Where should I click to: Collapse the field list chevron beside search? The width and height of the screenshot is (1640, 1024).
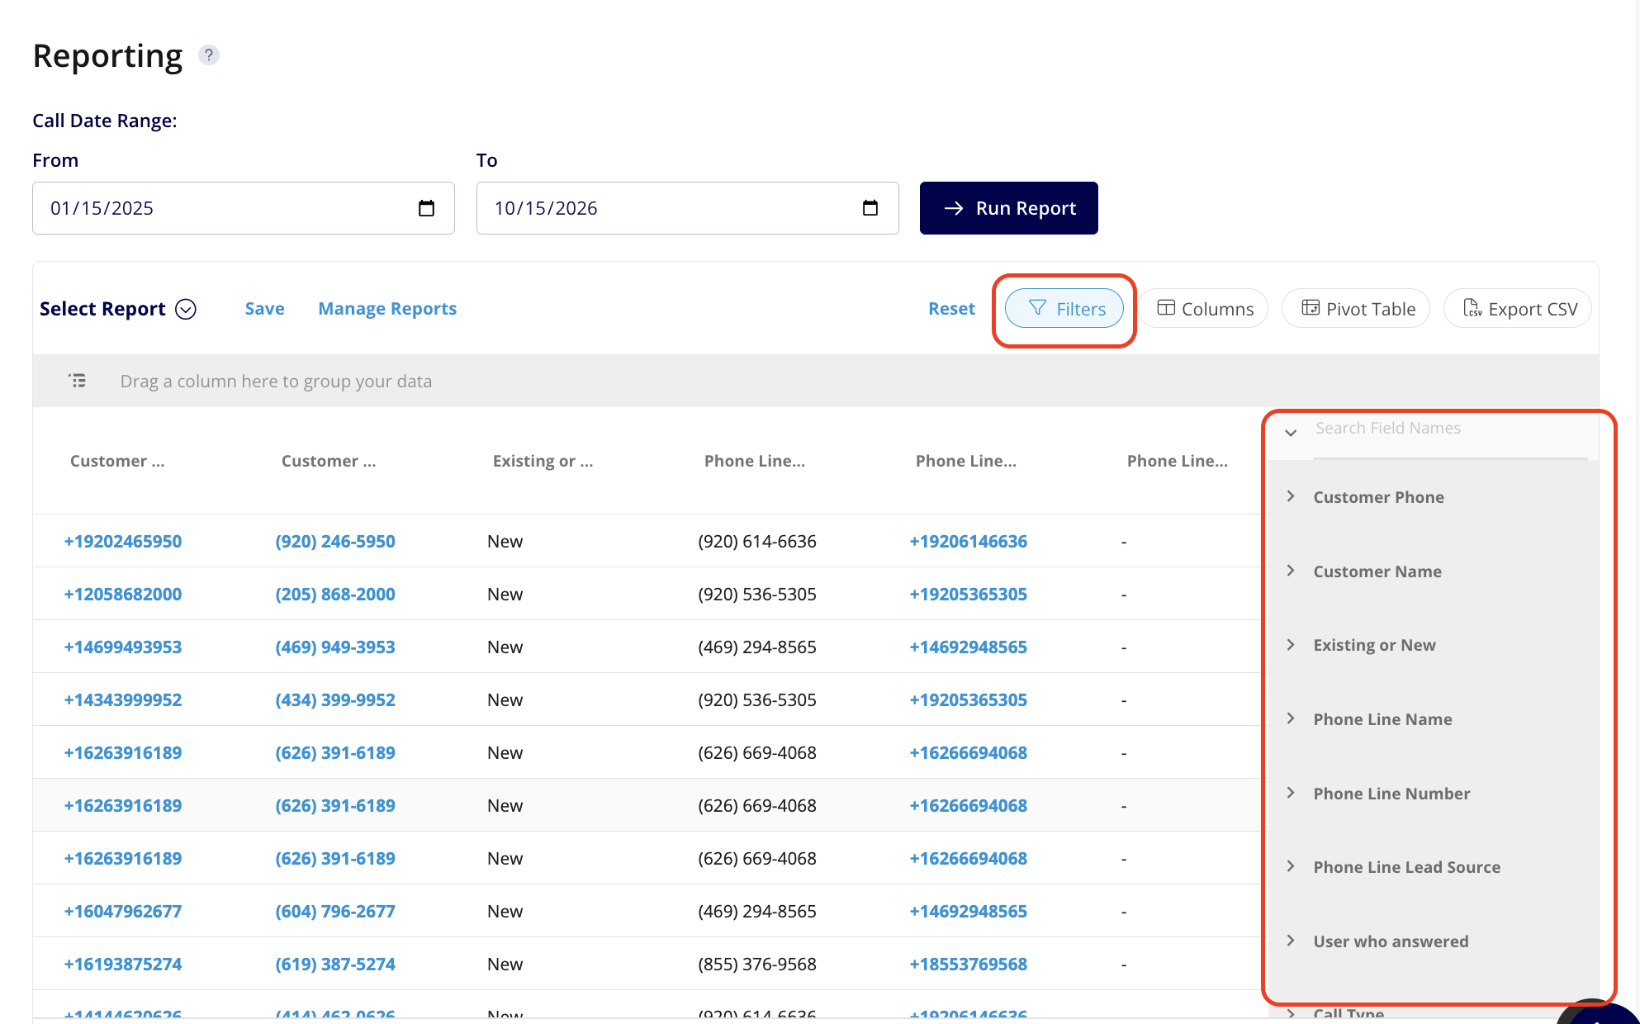[x=1291, y=433]
